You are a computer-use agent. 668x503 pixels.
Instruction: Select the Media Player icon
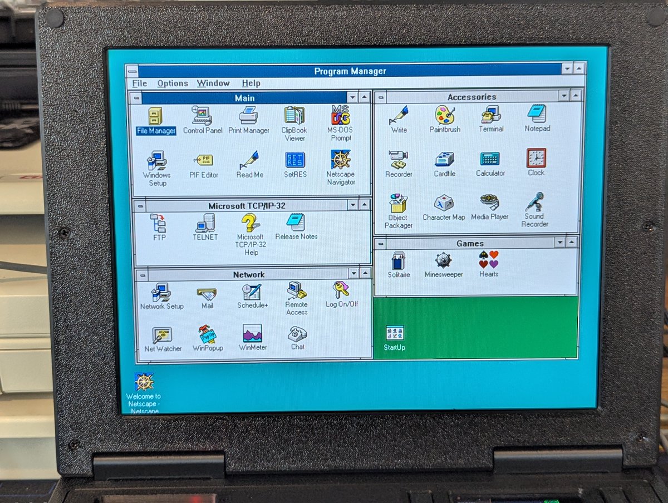[490, 203]
